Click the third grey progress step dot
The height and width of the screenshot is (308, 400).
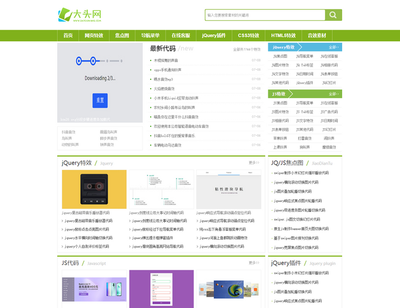click(108, 61)
